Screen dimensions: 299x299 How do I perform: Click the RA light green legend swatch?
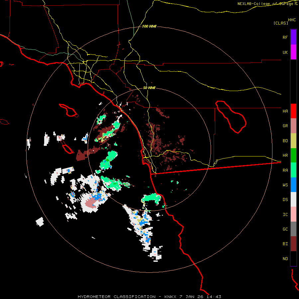tap(293, 170)
